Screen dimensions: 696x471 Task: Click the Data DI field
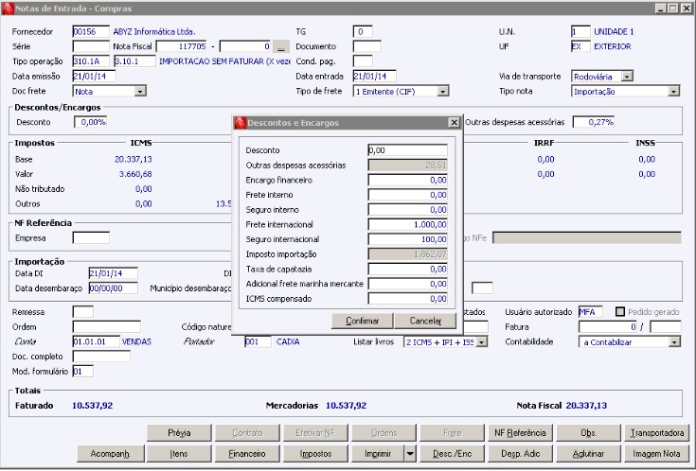114,273
